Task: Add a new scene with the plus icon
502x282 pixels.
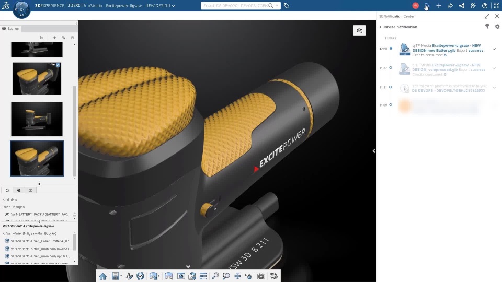Action: (54, 38)
